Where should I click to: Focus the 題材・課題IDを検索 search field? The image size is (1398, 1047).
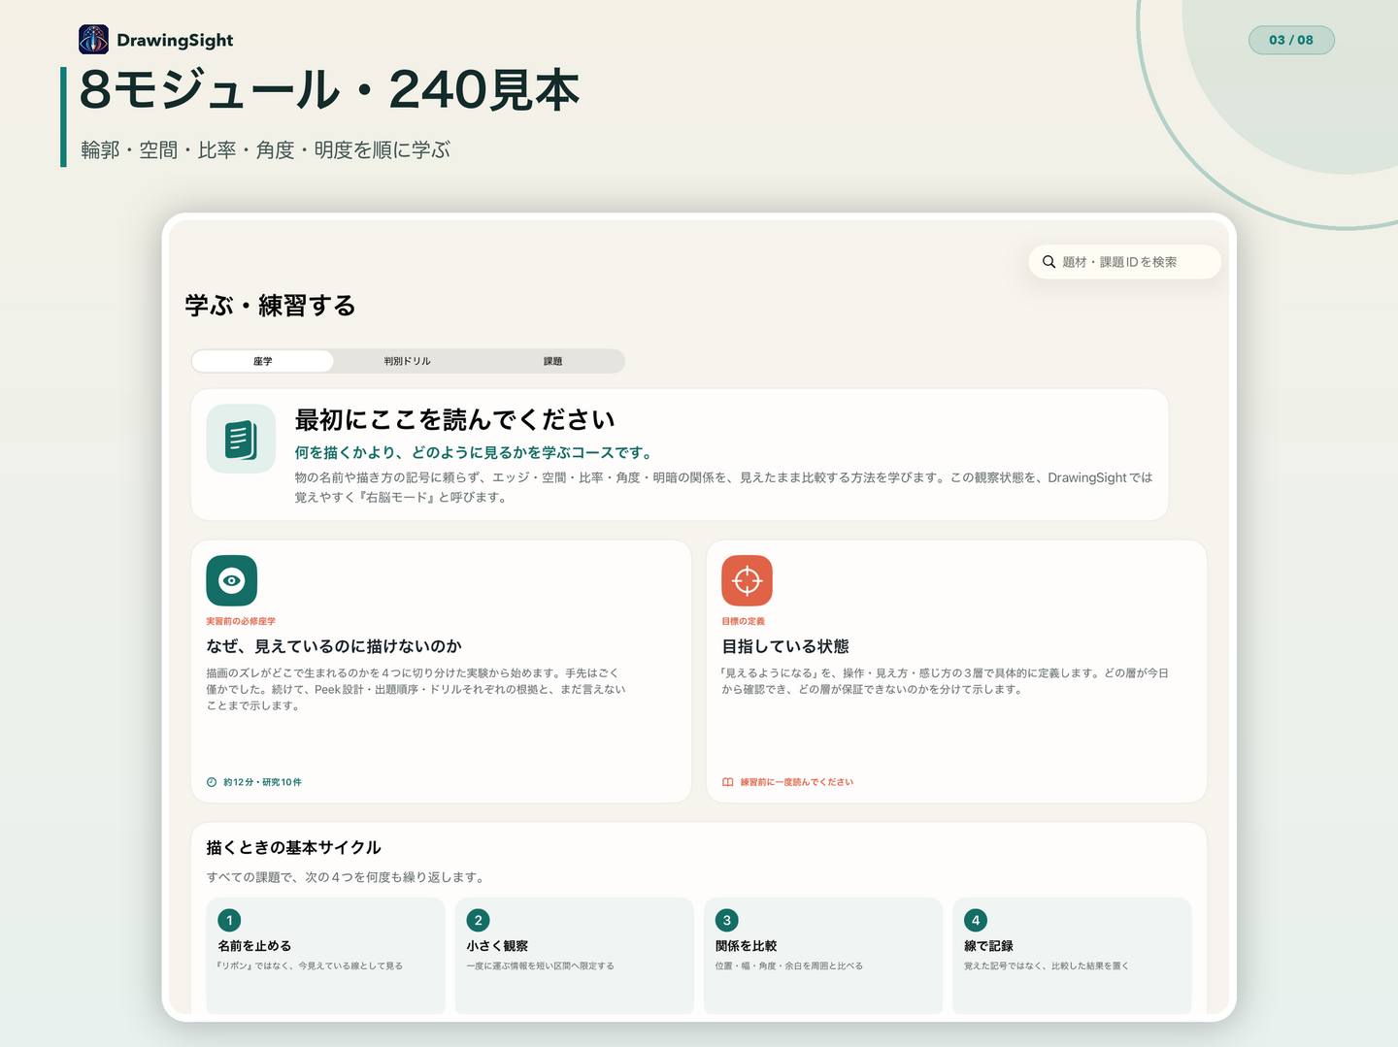[x=1124, y=262]
